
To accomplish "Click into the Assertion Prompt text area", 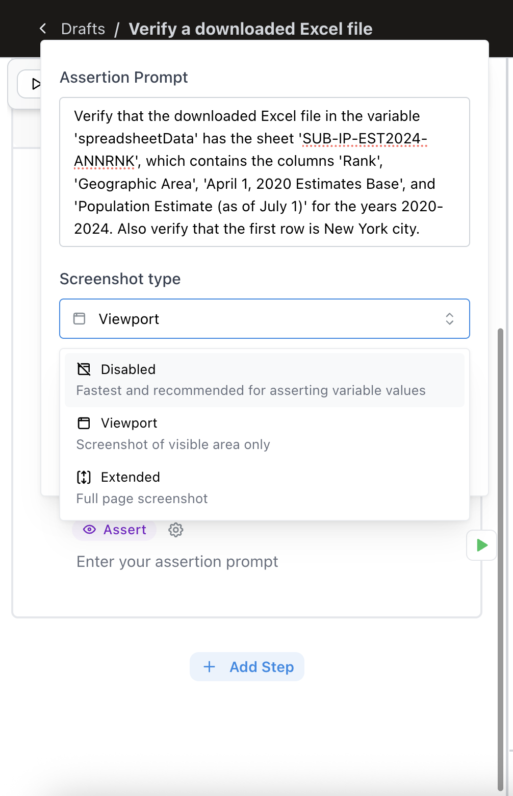I will point(265,172).
